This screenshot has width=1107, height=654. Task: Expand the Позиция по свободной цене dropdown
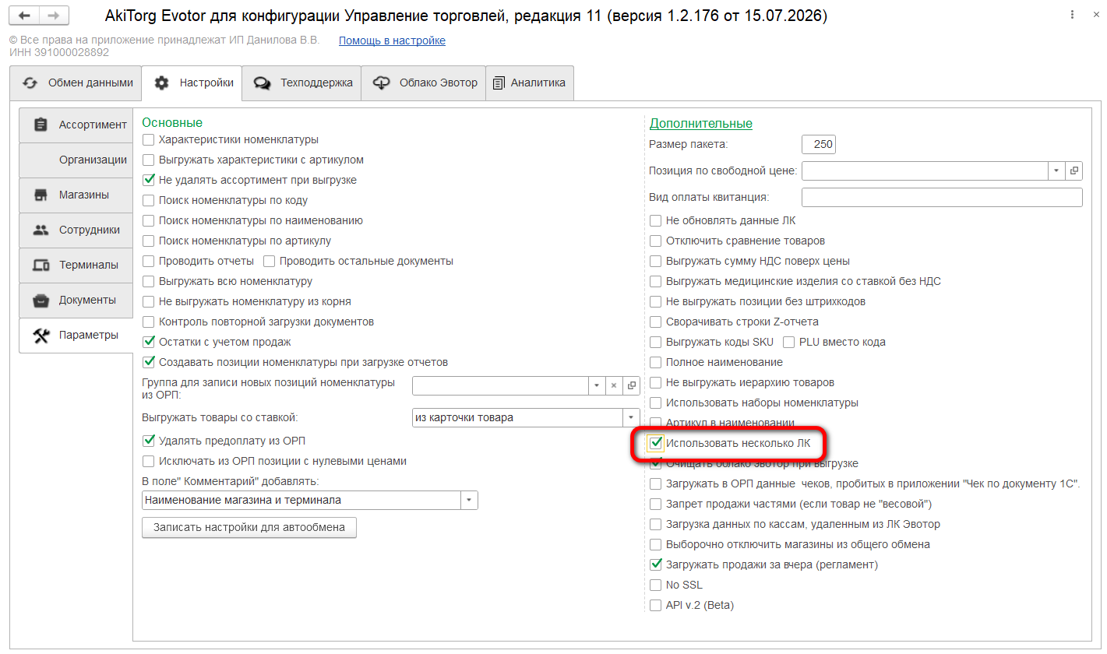1056,171
